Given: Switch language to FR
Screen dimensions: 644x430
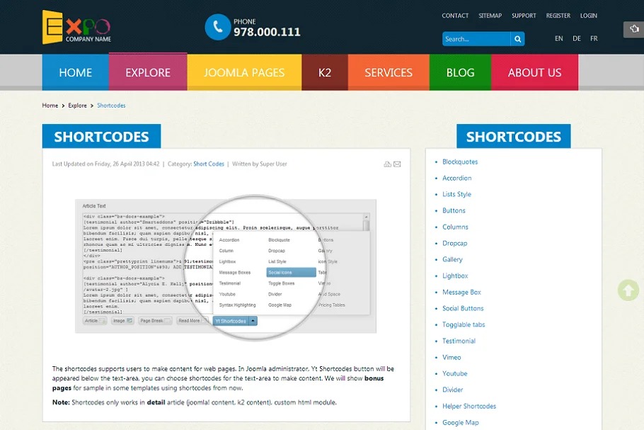Looking at the screenshot, I should point(594,39).
